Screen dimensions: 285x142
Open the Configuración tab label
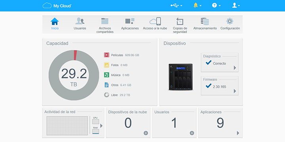230,28
